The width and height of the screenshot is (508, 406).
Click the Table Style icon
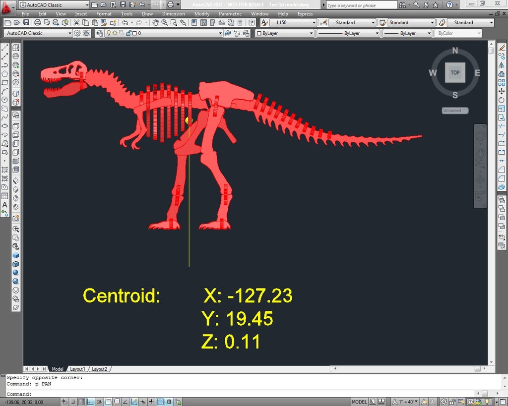383,23
